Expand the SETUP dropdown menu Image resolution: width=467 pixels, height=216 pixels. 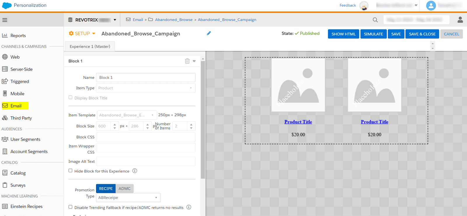coord(82,34)
